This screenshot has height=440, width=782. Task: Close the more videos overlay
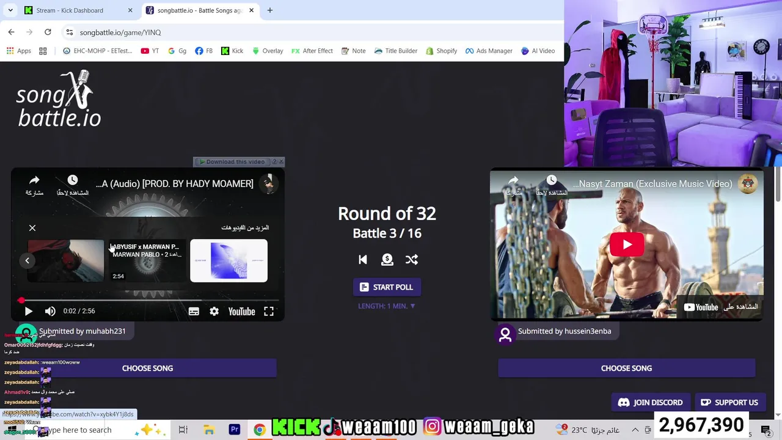[32, 228]
